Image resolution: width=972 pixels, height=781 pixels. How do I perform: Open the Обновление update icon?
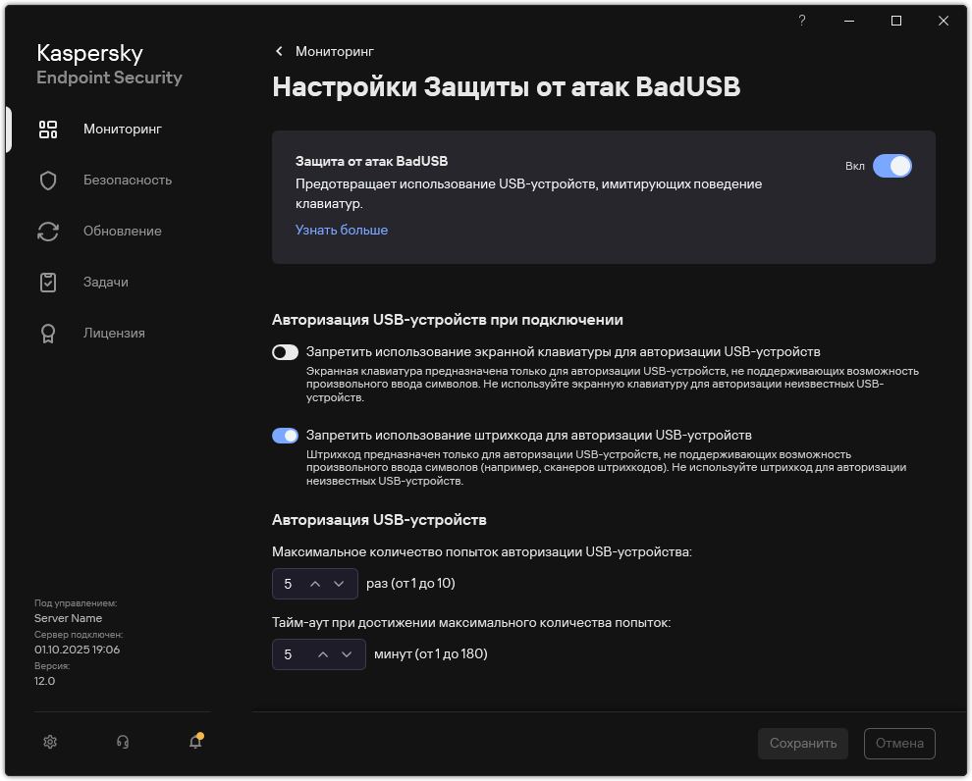pyautogui.click(x=47, y=231)
